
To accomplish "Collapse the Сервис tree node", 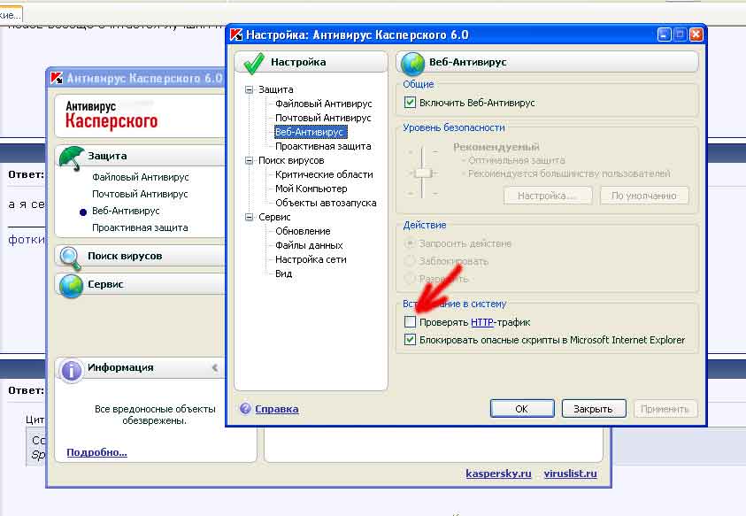I will pos(249,217).
